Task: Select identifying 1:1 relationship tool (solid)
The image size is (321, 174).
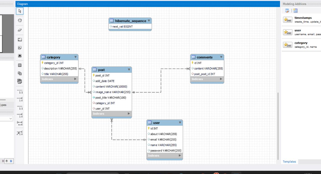Action: coord(20,107)
